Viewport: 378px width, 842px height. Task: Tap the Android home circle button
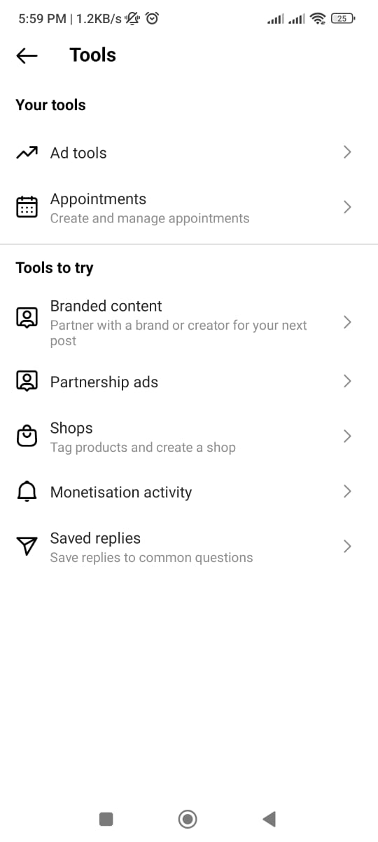point(188,818)
